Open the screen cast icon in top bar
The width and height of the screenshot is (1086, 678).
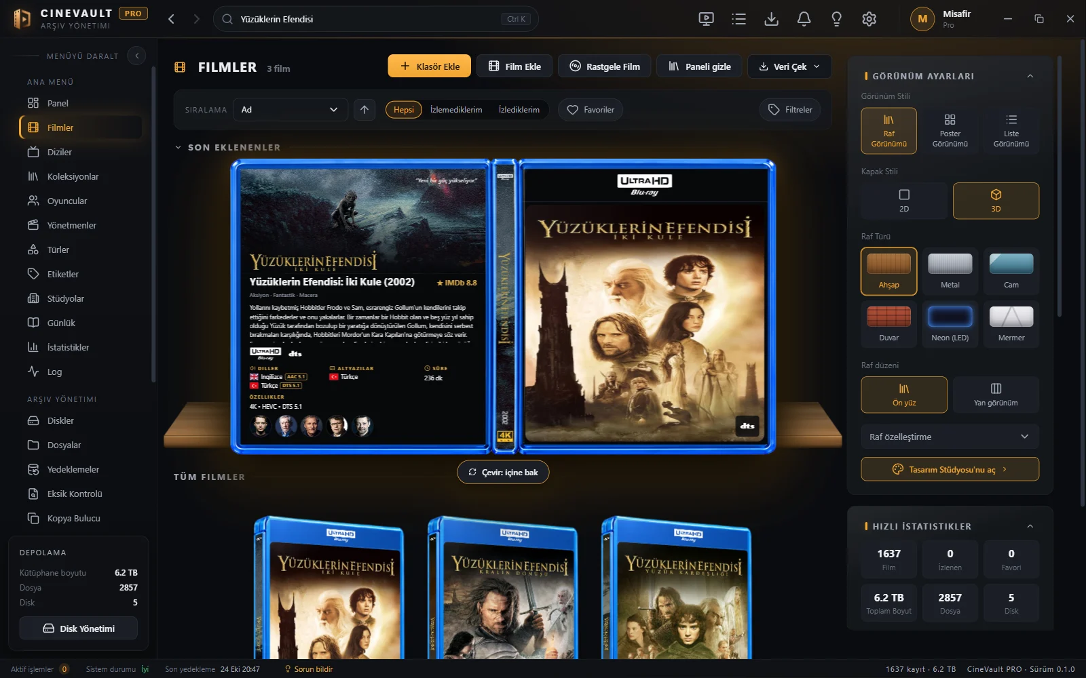706,19
